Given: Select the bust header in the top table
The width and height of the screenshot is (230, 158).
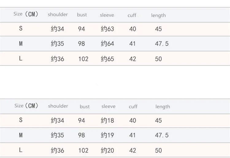Looking at the screenshot, I should click(82, 15).
